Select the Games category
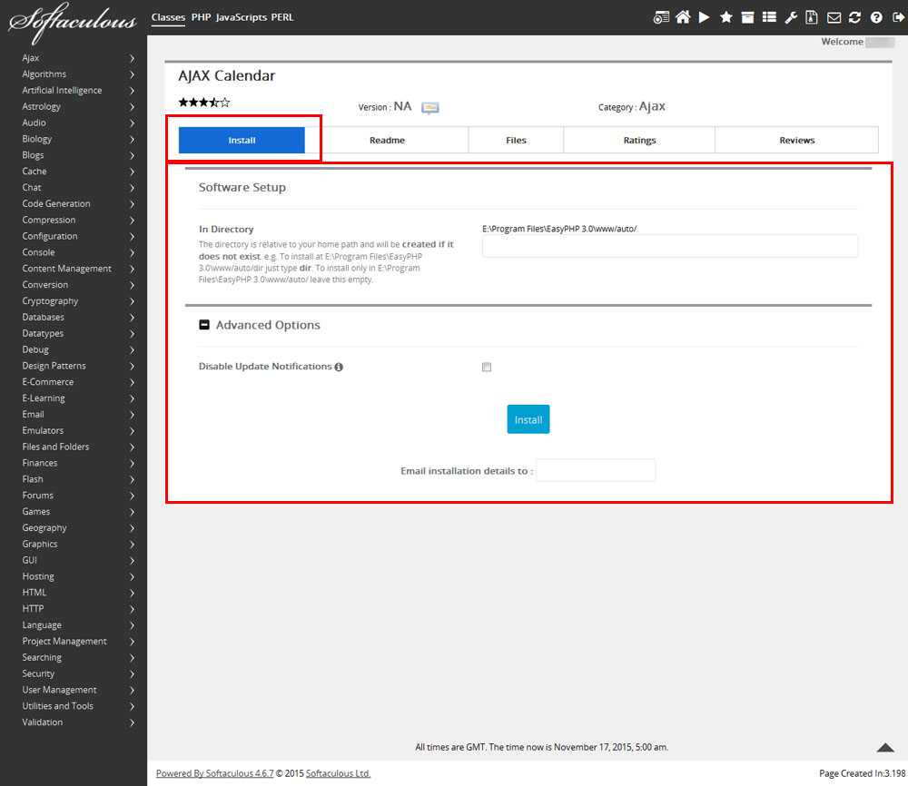 coord(36,512)
